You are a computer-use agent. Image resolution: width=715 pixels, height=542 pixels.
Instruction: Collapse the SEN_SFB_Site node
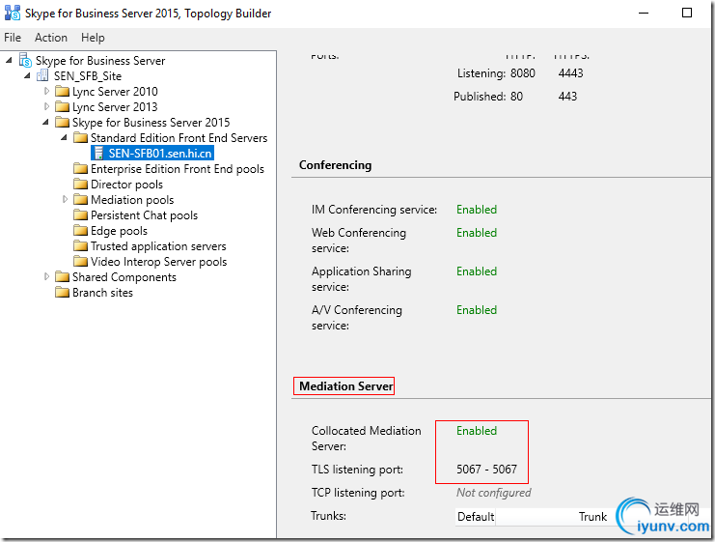coord(27,75)
